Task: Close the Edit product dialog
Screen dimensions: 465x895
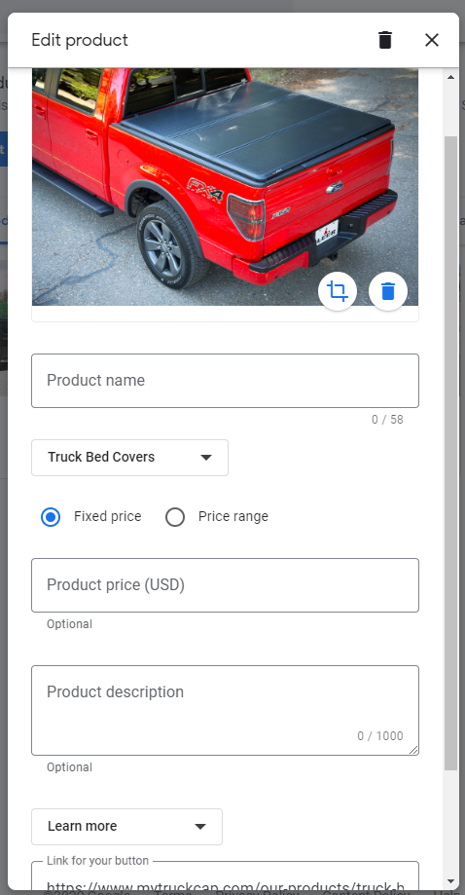Action: tap(432, 40)
